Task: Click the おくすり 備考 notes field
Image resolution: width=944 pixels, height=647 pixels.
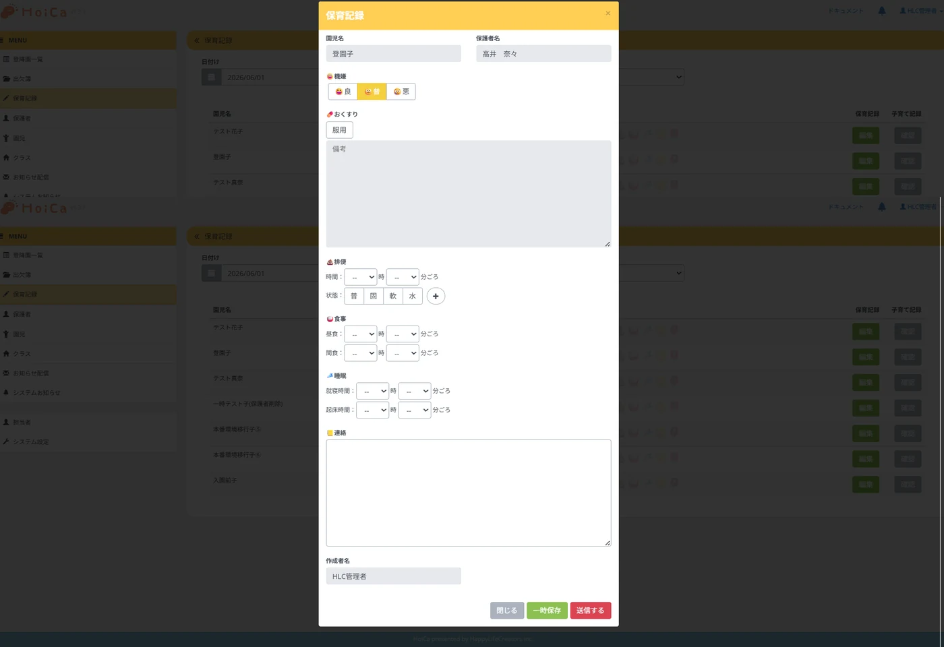Action: [469, 193]
